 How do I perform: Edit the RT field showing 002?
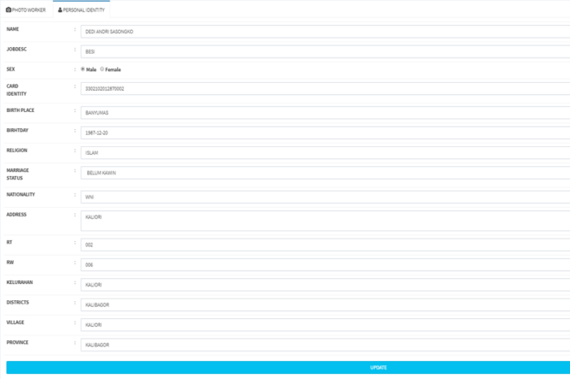tap(325, 245)
